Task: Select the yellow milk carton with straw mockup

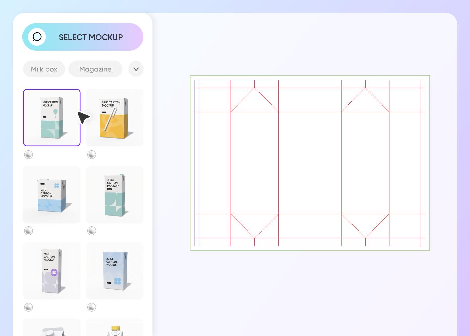Action: (x=114, y=117)
